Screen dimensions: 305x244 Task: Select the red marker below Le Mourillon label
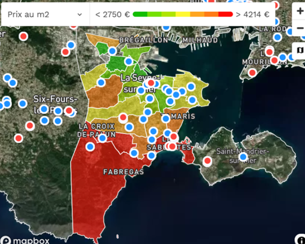point(253,73)
